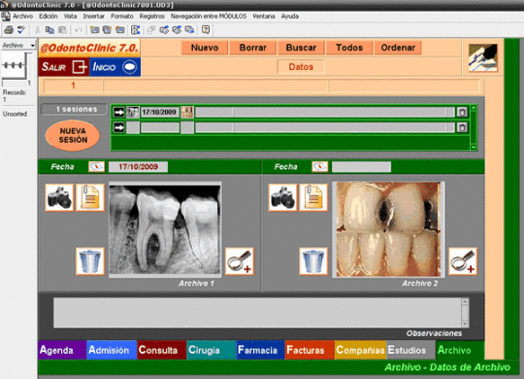This screenshot has height=379, width=524.
Task: Open the Ventana menu
Action: click(264, 17)
